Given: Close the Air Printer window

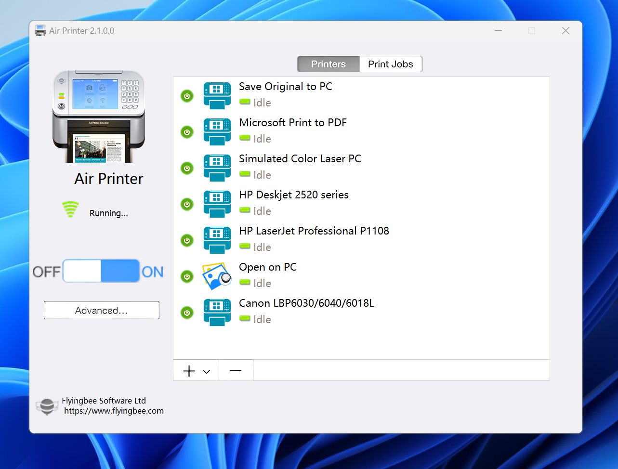Looking at the screenshot, I should tap(565, 31).
